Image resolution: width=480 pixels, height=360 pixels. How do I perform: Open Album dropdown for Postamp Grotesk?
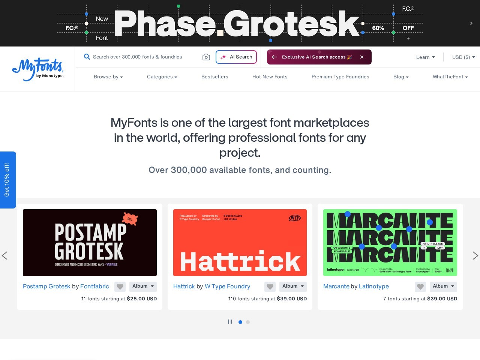click(143, 286)
